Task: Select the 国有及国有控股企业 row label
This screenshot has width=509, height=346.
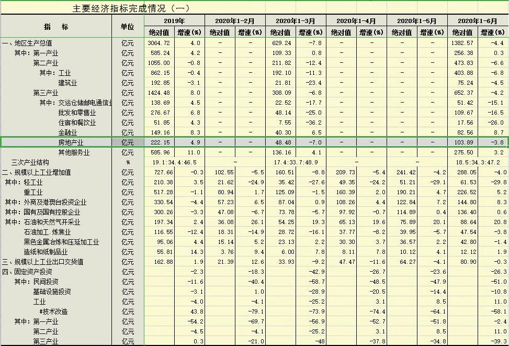Action: pyautogui.click(x=42, y=212)
